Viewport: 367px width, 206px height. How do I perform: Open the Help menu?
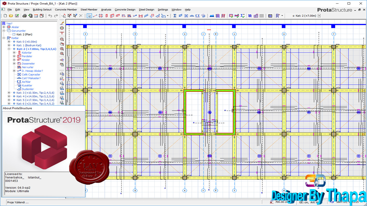tap(188, 10)
